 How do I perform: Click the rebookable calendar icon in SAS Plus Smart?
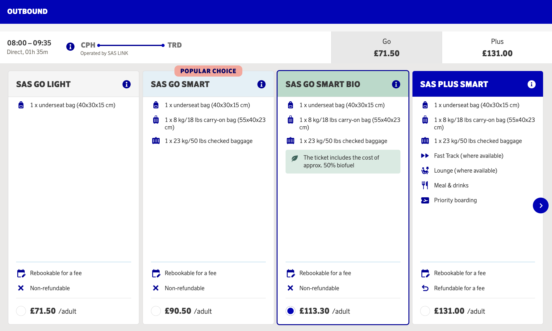coord(425,273)
